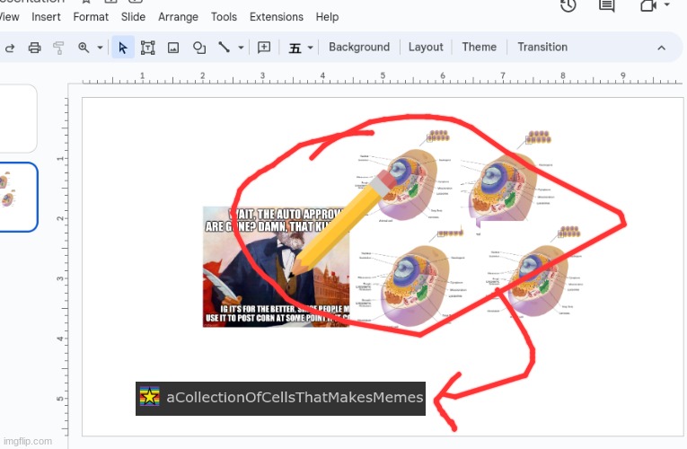Select the blank first slide thumbnail
This screenshot has height=449, width=687.
[18, 119]
